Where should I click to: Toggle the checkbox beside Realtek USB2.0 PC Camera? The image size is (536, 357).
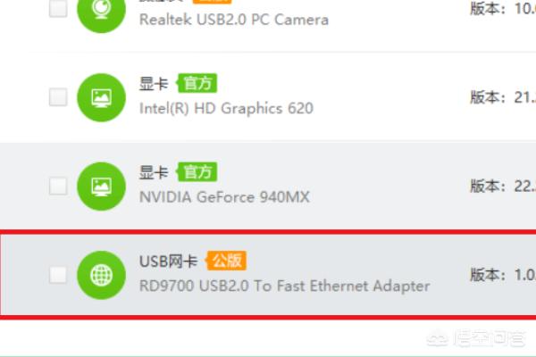tap(58, 8)
